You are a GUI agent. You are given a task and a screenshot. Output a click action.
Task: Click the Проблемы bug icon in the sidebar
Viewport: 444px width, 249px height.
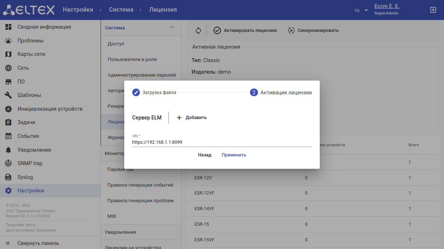pos(8,41)
